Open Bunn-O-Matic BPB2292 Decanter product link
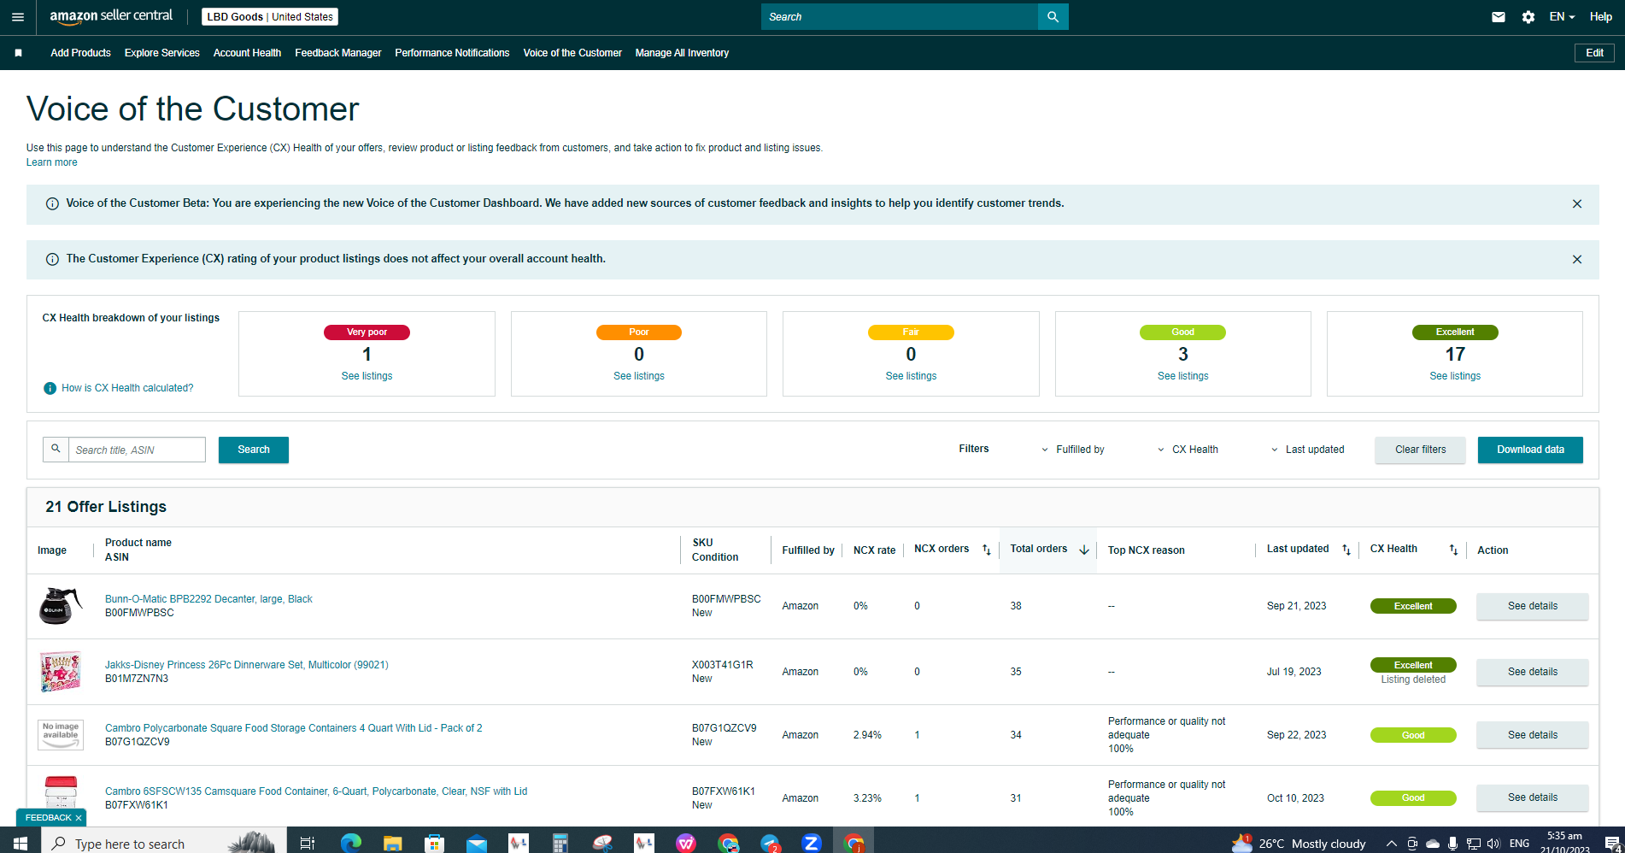 pos(208,599)
